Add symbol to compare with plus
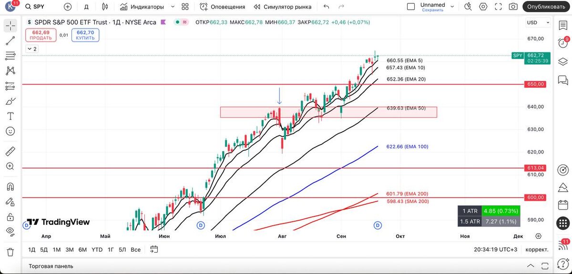Viewport: 572px width, 274px height. pos(68,7)
